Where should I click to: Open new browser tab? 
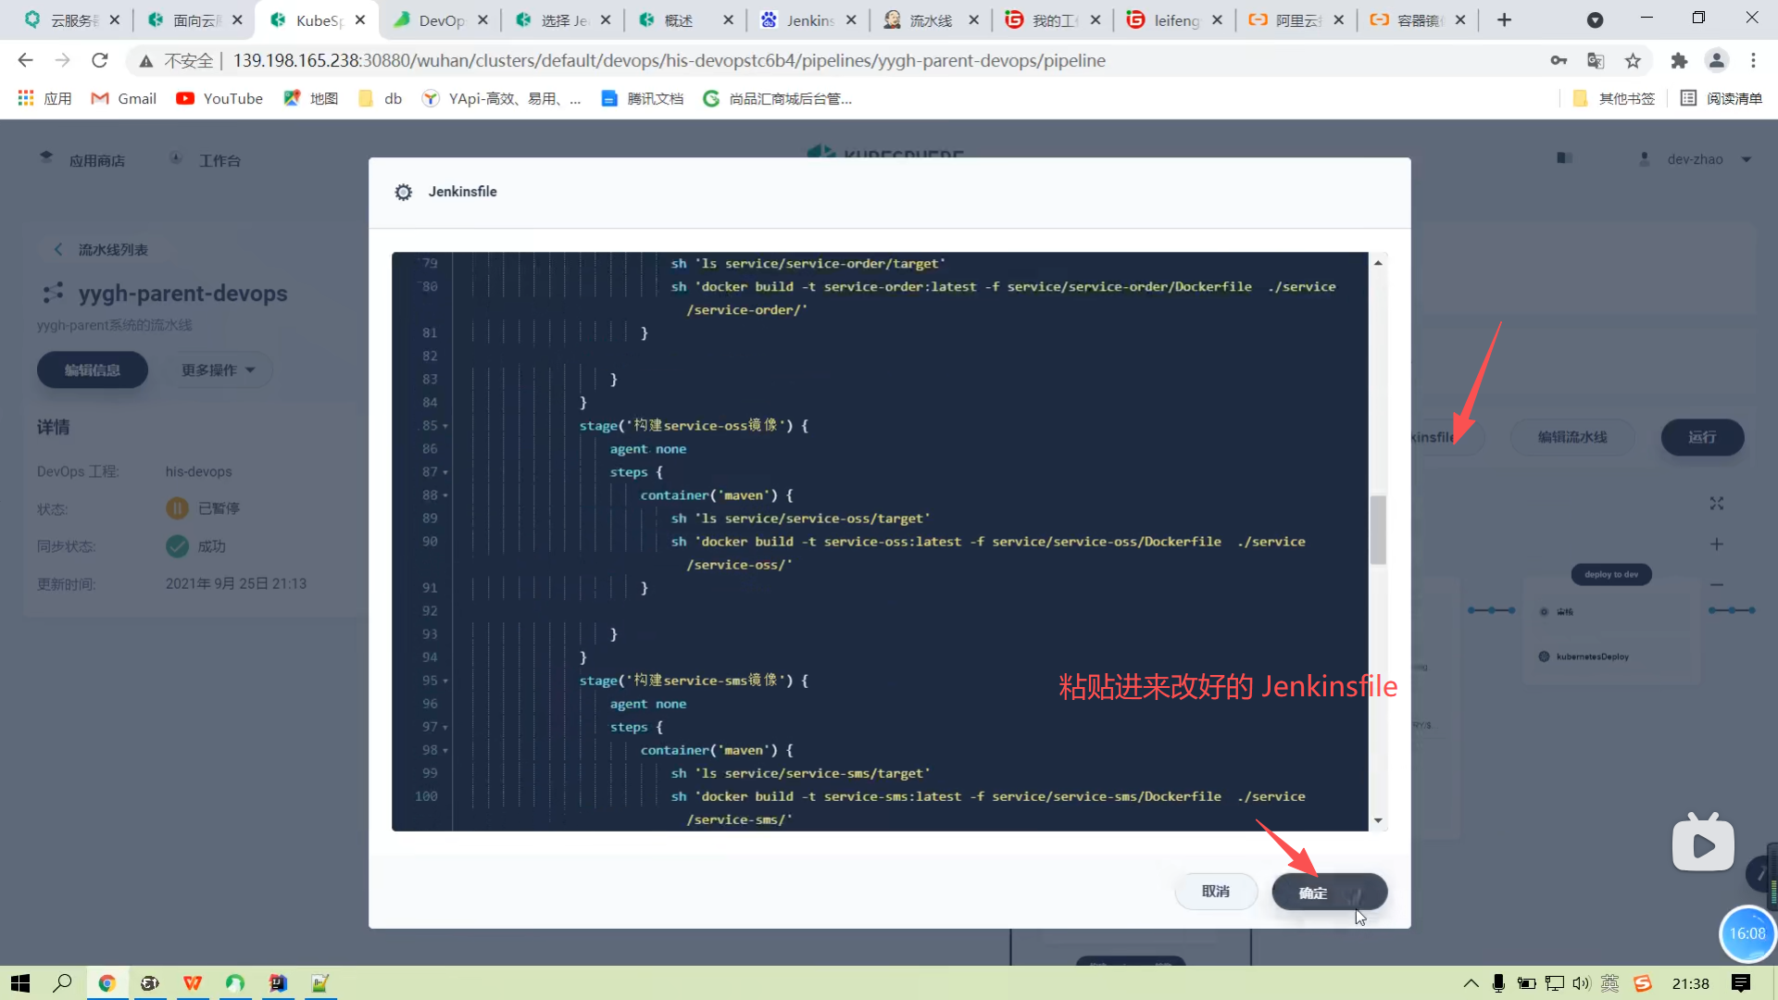1504,19
